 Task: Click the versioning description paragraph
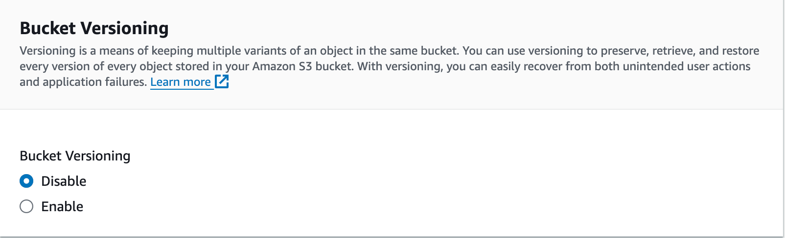click(x=389, y=66)
